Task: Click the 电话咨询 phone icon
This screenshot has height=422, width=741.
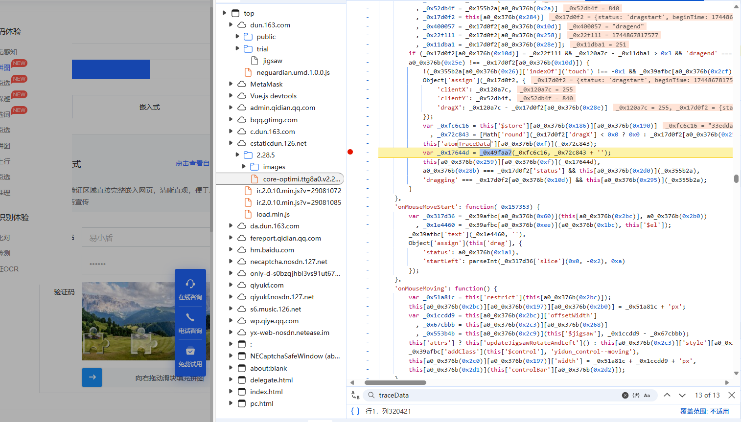Action: pyautogui.click(x=190, y=318)
